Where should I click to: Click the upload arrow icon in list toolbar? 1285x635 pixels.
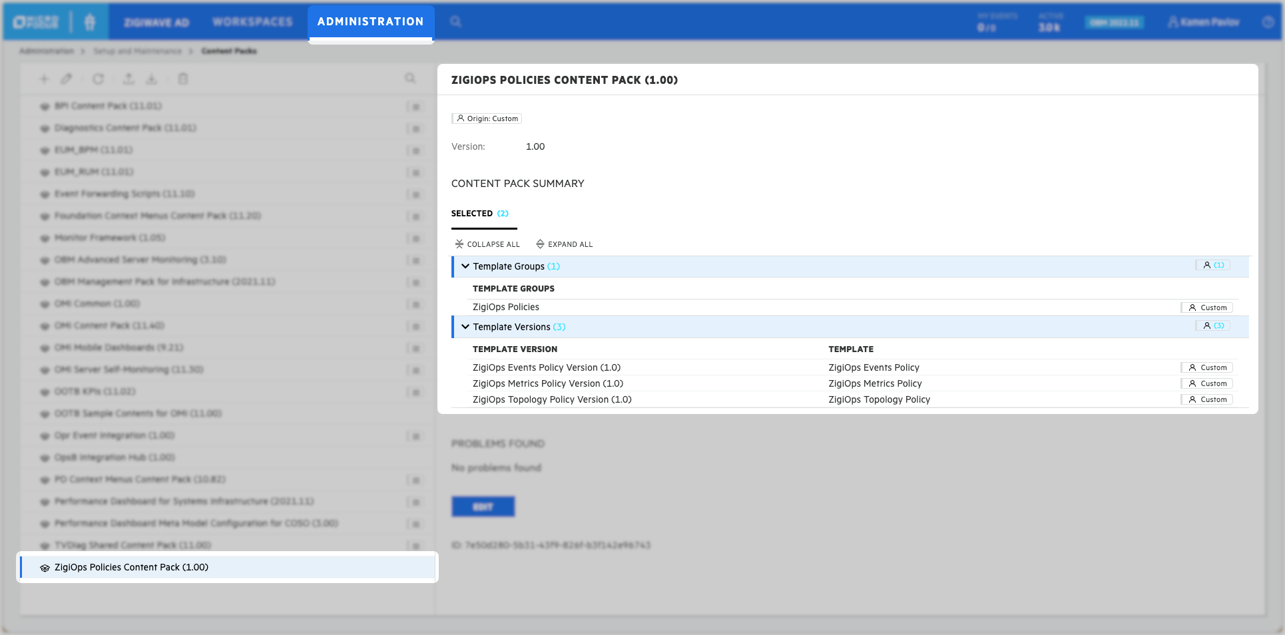(128, 79)
